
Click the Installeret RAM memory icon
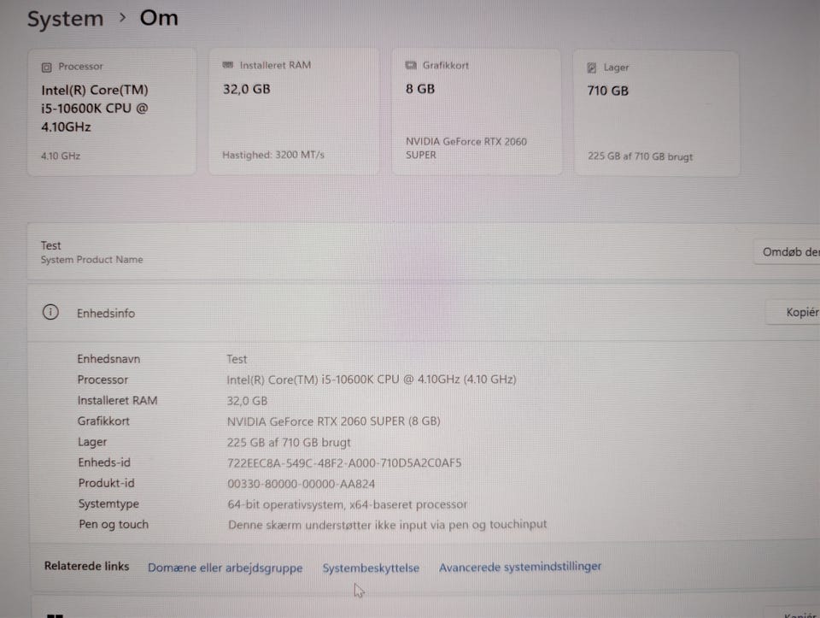point(228,65)
